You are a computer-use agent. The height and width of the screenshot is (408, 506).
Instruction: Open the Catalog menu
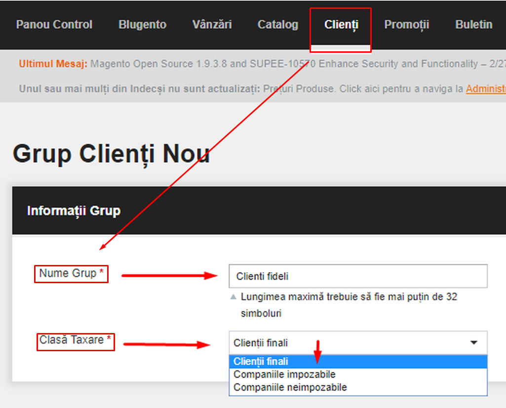pos(278,25)
